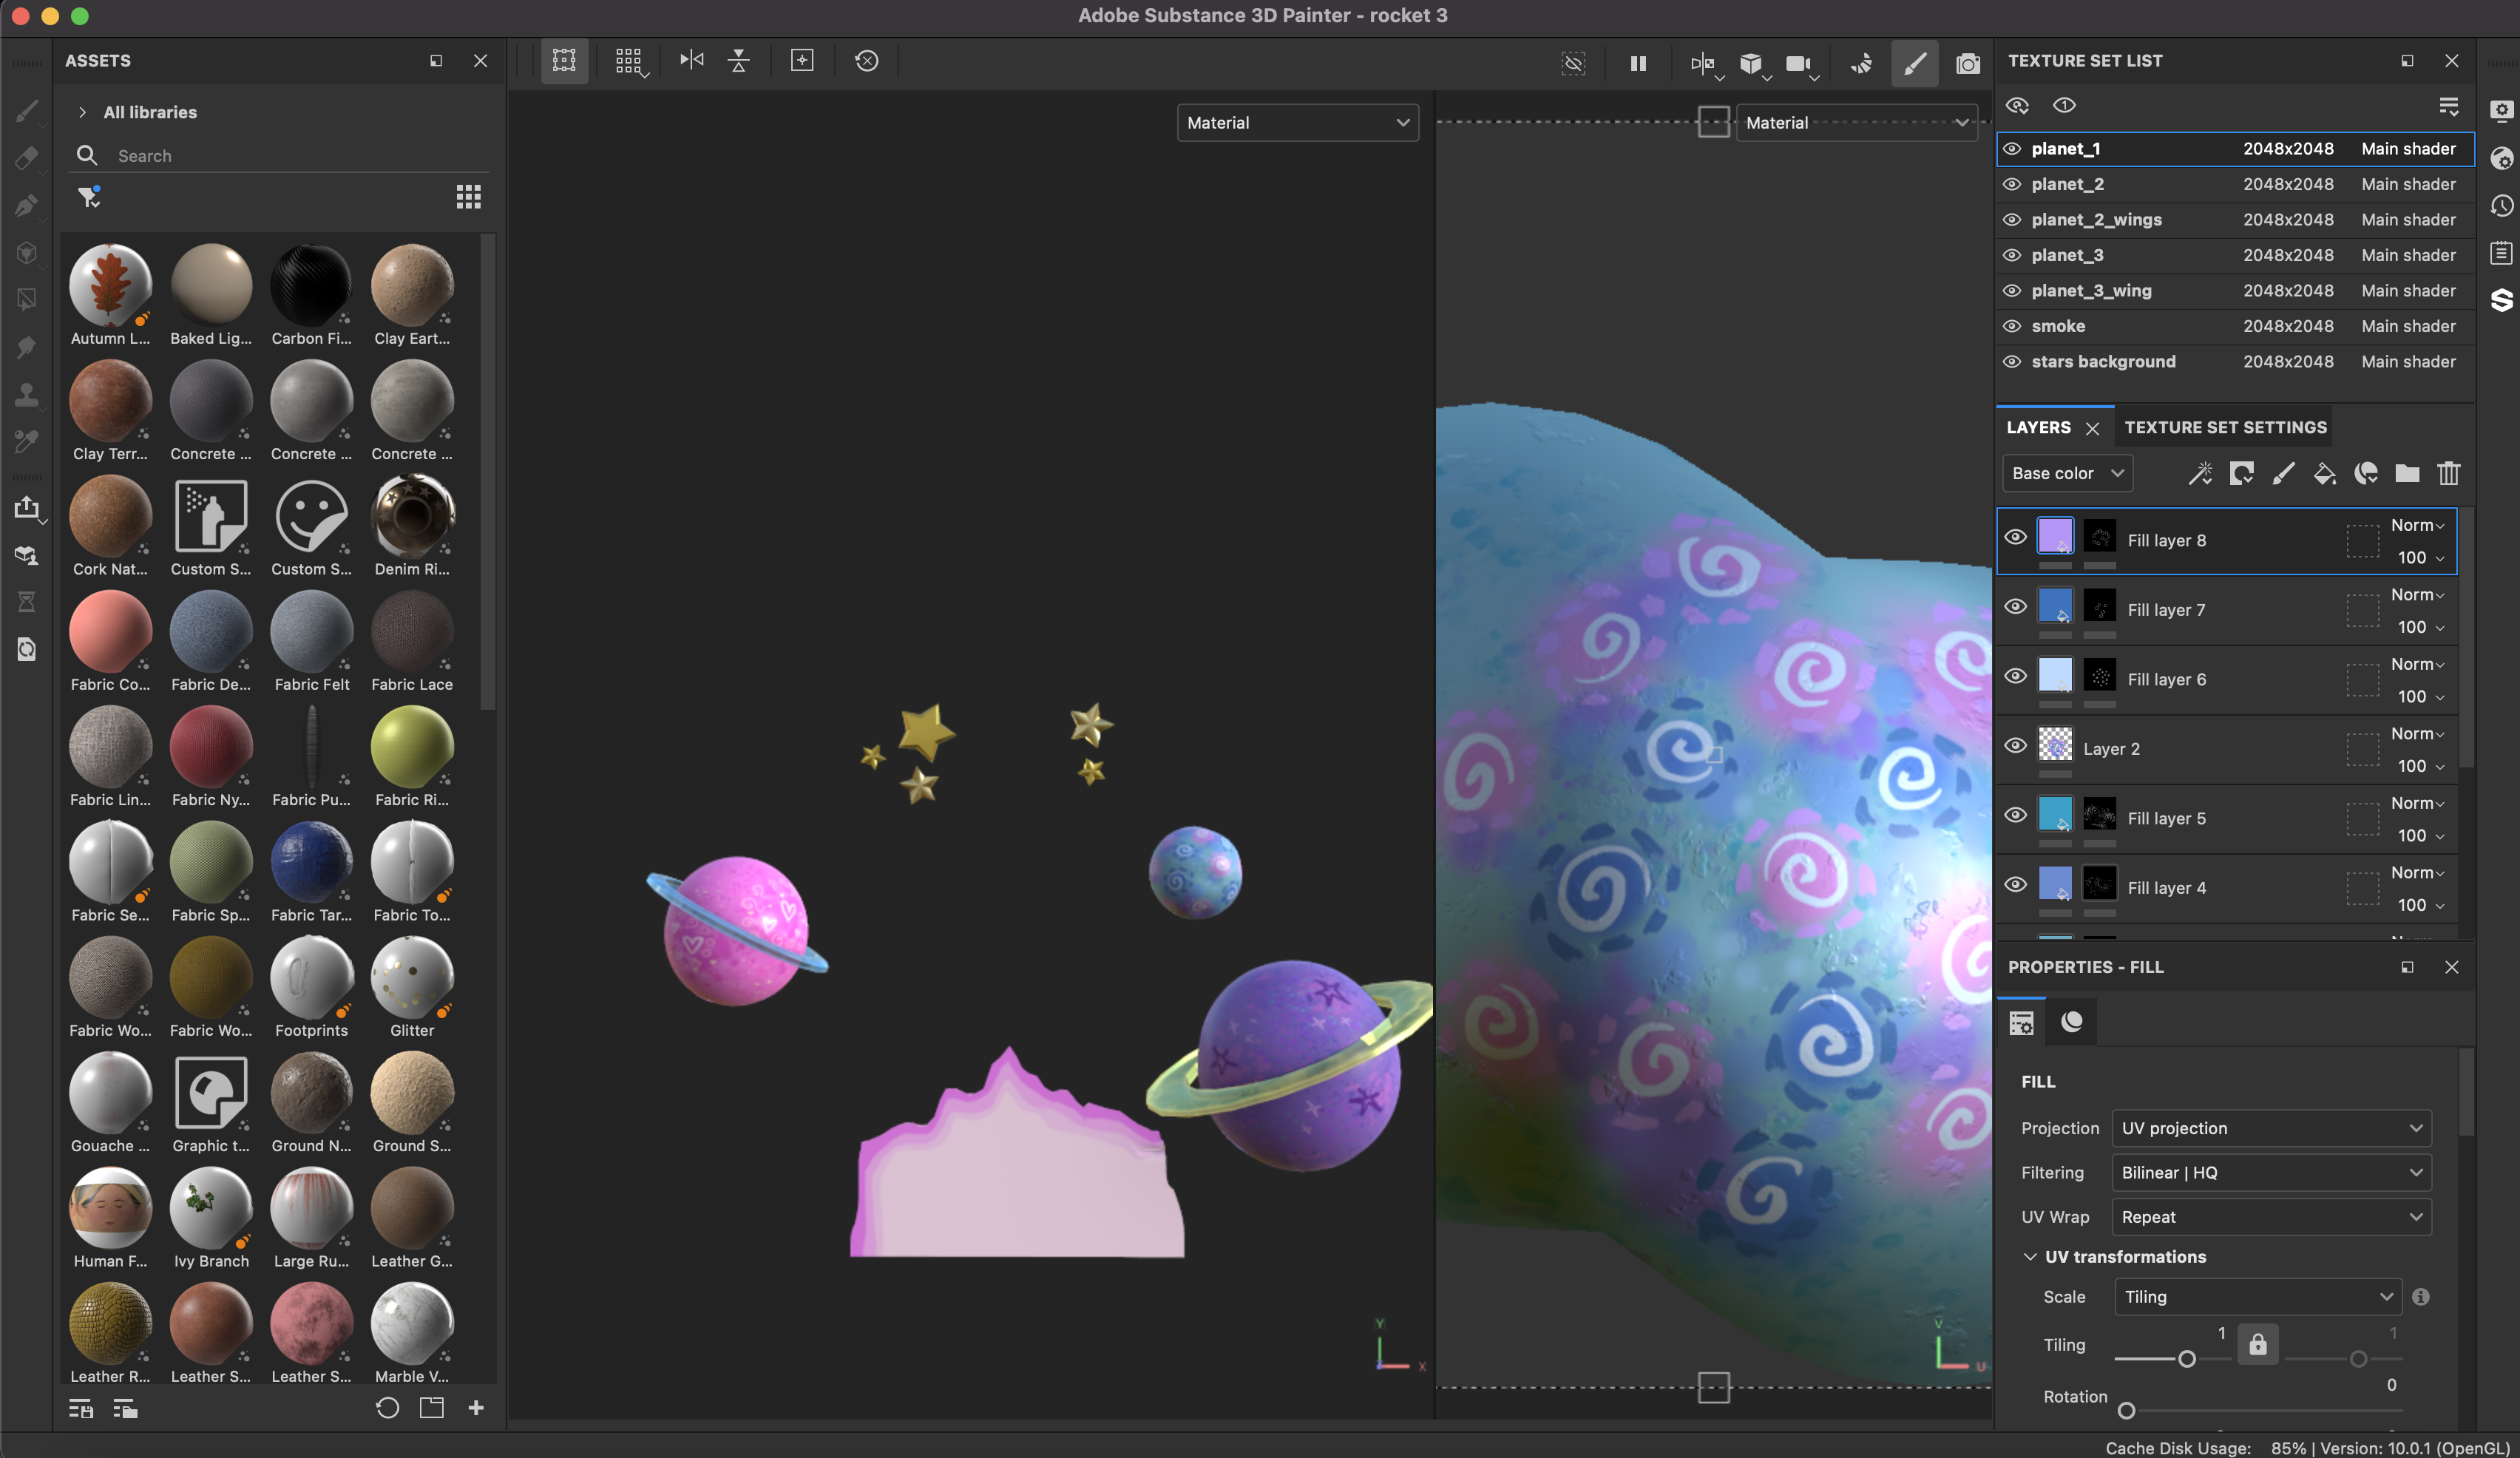Hide Fill layer 4 visibility
Image resolution: width=2520 pixels, height=1458 pixels.
click(2015, 885)
